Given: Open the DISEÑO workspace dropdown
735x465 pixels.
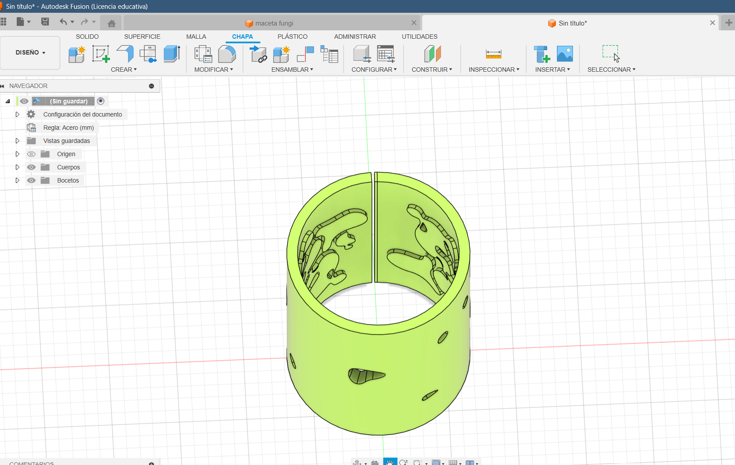Looking at the screenshot, I should pos(30,52).
